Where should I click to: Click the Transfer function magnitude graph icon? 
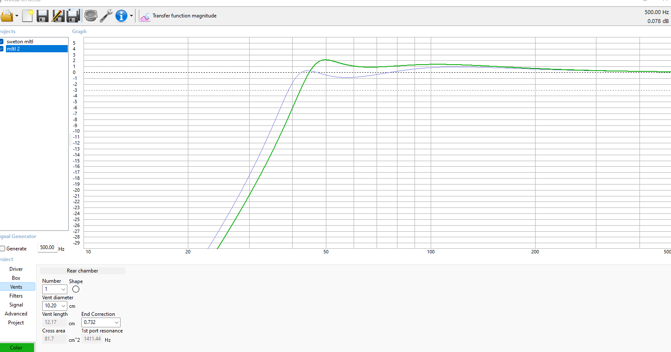145,16
